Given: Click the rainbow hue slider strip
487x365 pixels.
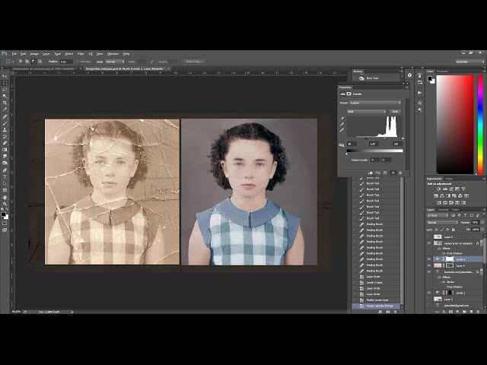Looking at the screenshot, I should (x=479, y=125).
